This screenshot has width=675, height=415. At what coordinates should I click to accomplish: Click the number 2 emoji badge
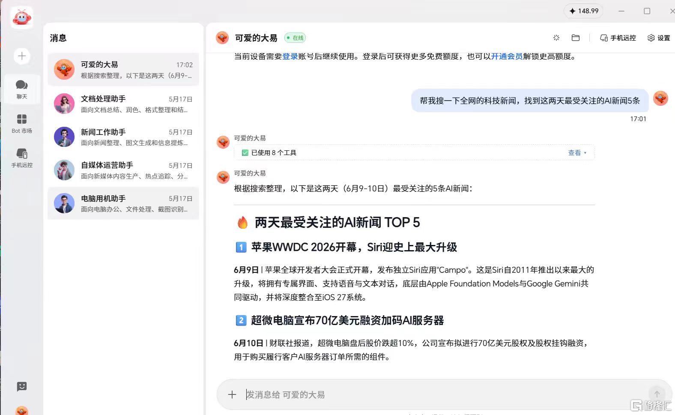point(241,320)
